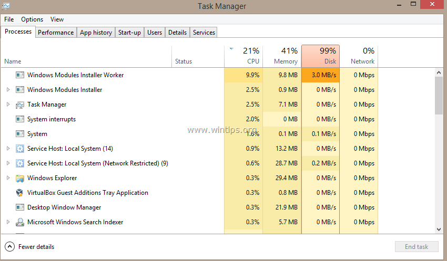447x261 pixels.
Task: Click the VirtualBox Guest Additions tray icon
Action: click(x=19, y=193)
